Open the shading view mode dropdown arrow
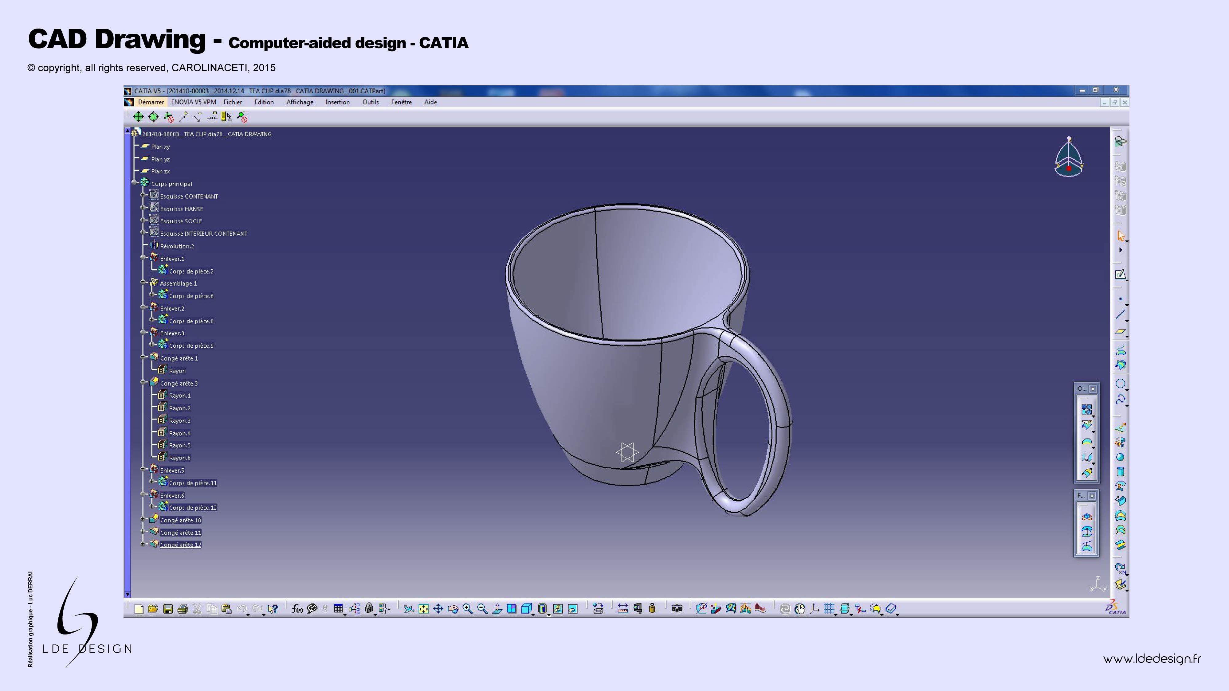 [x=549, y=615]
